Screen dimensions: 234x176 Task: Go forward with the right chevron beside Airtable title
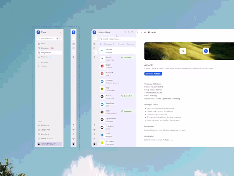click(x=141, y=32)
